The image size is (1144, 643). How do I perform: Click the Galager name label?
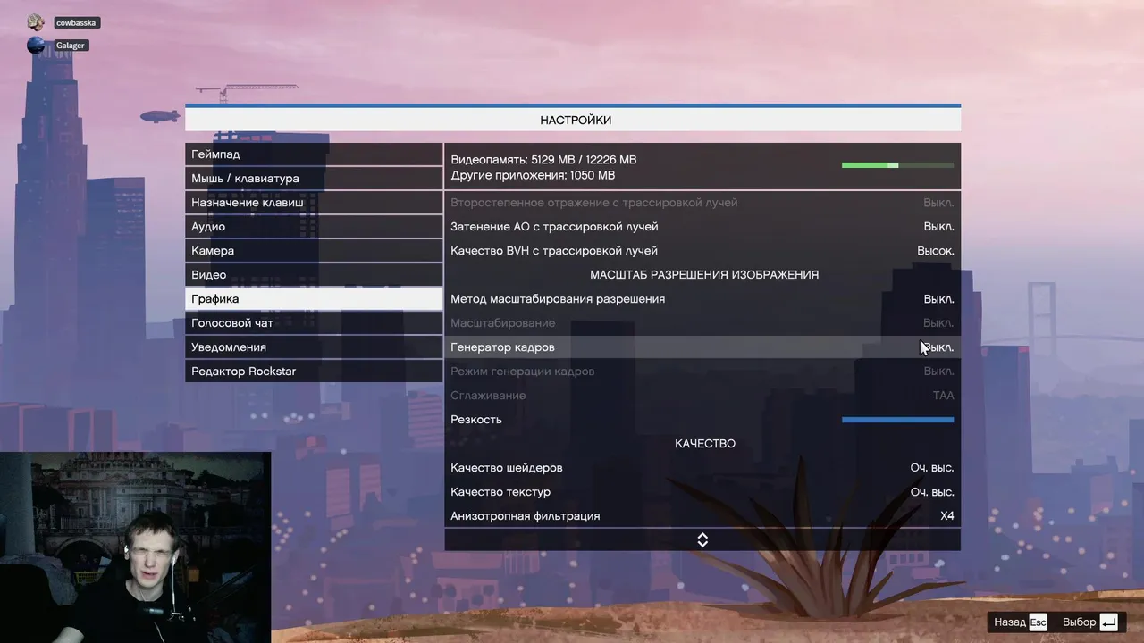70,46
